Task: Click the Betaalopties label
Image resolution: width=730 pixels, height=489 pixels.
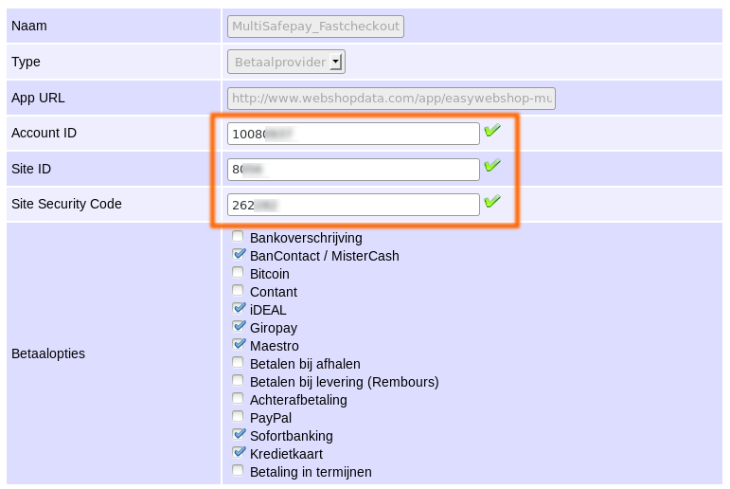Action: point(48,353)
